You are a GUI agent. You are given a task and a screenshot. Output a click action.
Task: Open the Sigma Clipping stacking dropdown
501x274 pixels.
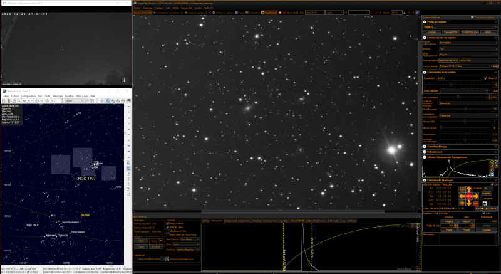pyautogui.click(x=187, y=250)
